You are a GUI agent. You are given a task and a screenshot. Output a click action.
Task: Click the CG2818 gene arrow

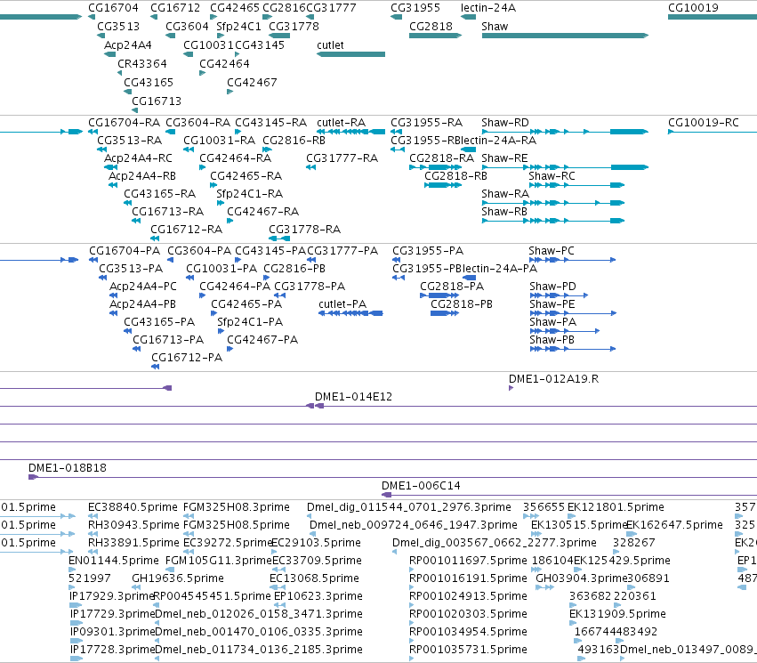coord(436,36)
